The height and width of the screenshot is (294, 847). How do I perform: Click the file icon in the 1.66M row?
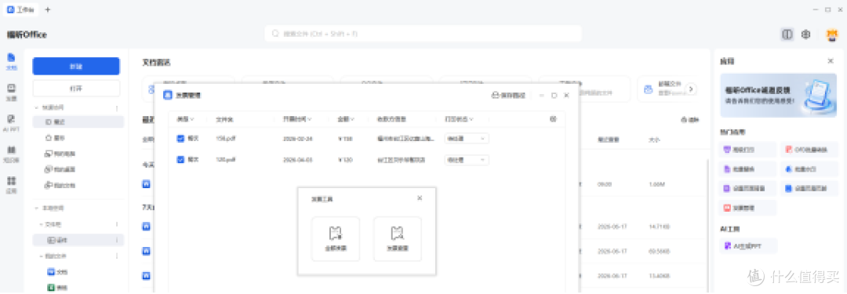[x=146, y=183]
